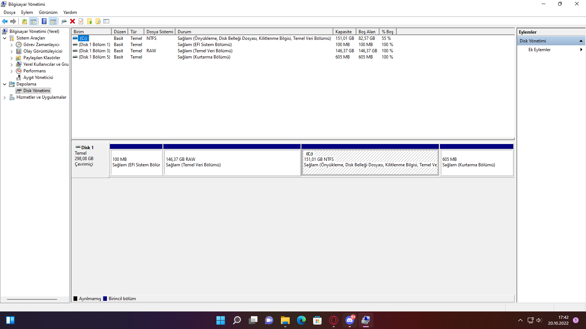The image size is (586, 329).
Task: Expand Hizmetler ve Uygulamalar node
Action: 4,98
